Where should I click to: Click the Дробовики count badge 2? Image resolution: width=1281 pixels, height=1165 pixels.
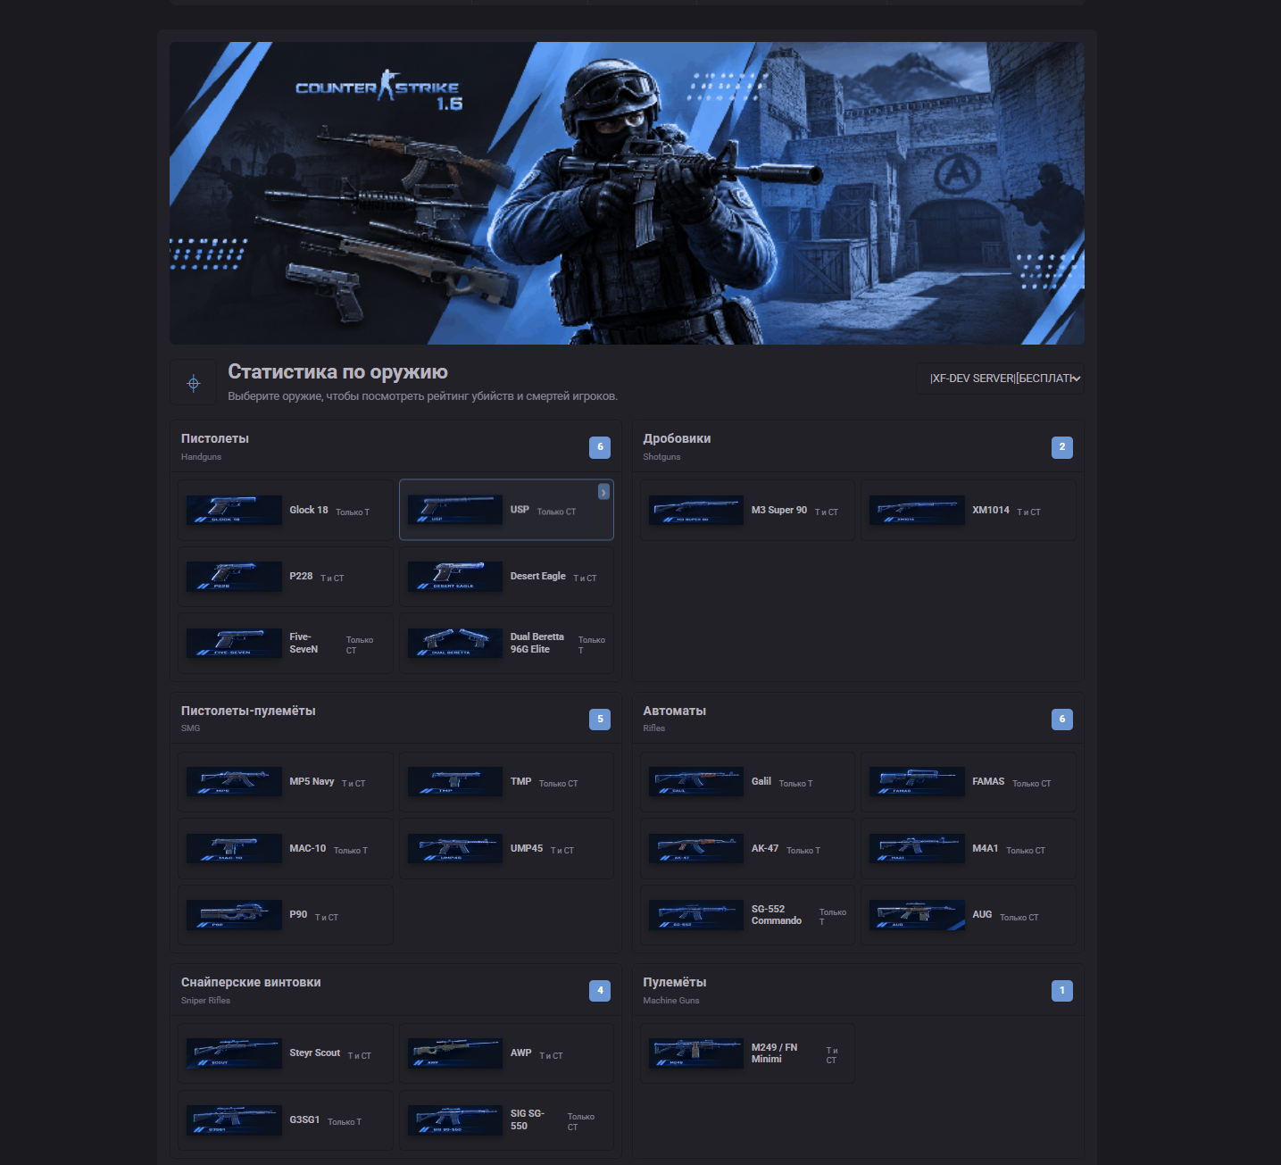1062,447
